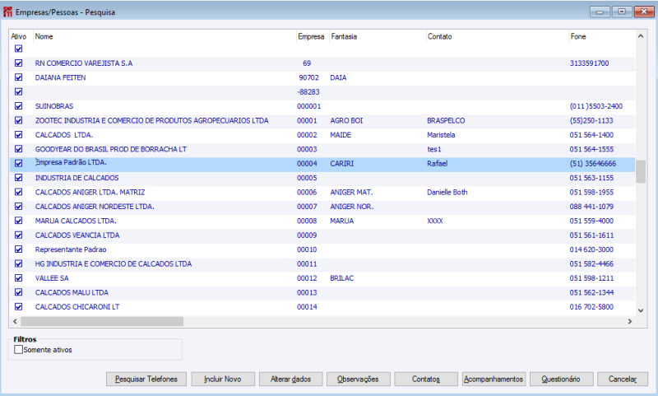The image size is (658, 396).
Task: Click fantasia name BRILAC
Action: (x=342, y=278)
